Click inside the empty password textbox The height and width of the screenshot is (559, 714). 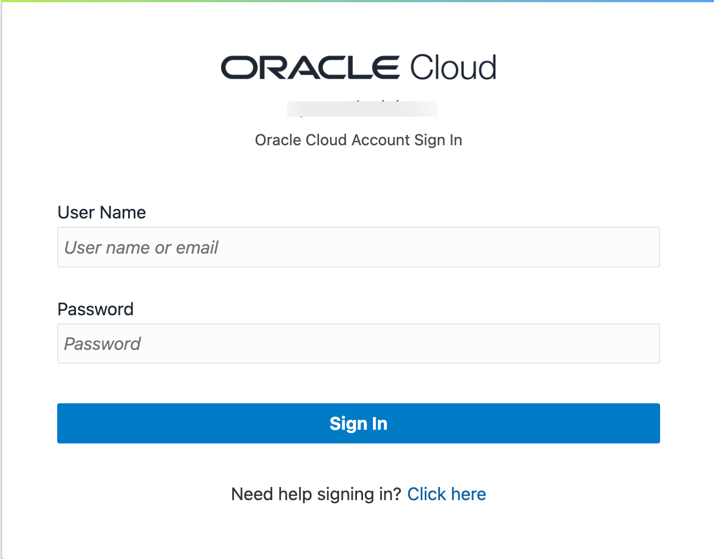pyautogui.click(x=358, y=344)
